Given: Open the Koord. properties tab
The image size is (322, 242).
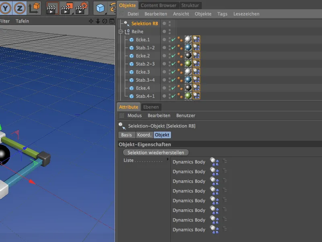Looking at the screenshot, I should coord(144,135).
